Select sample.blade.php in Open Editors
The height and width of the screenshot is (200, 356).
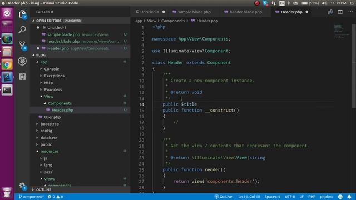coord(63,34)
